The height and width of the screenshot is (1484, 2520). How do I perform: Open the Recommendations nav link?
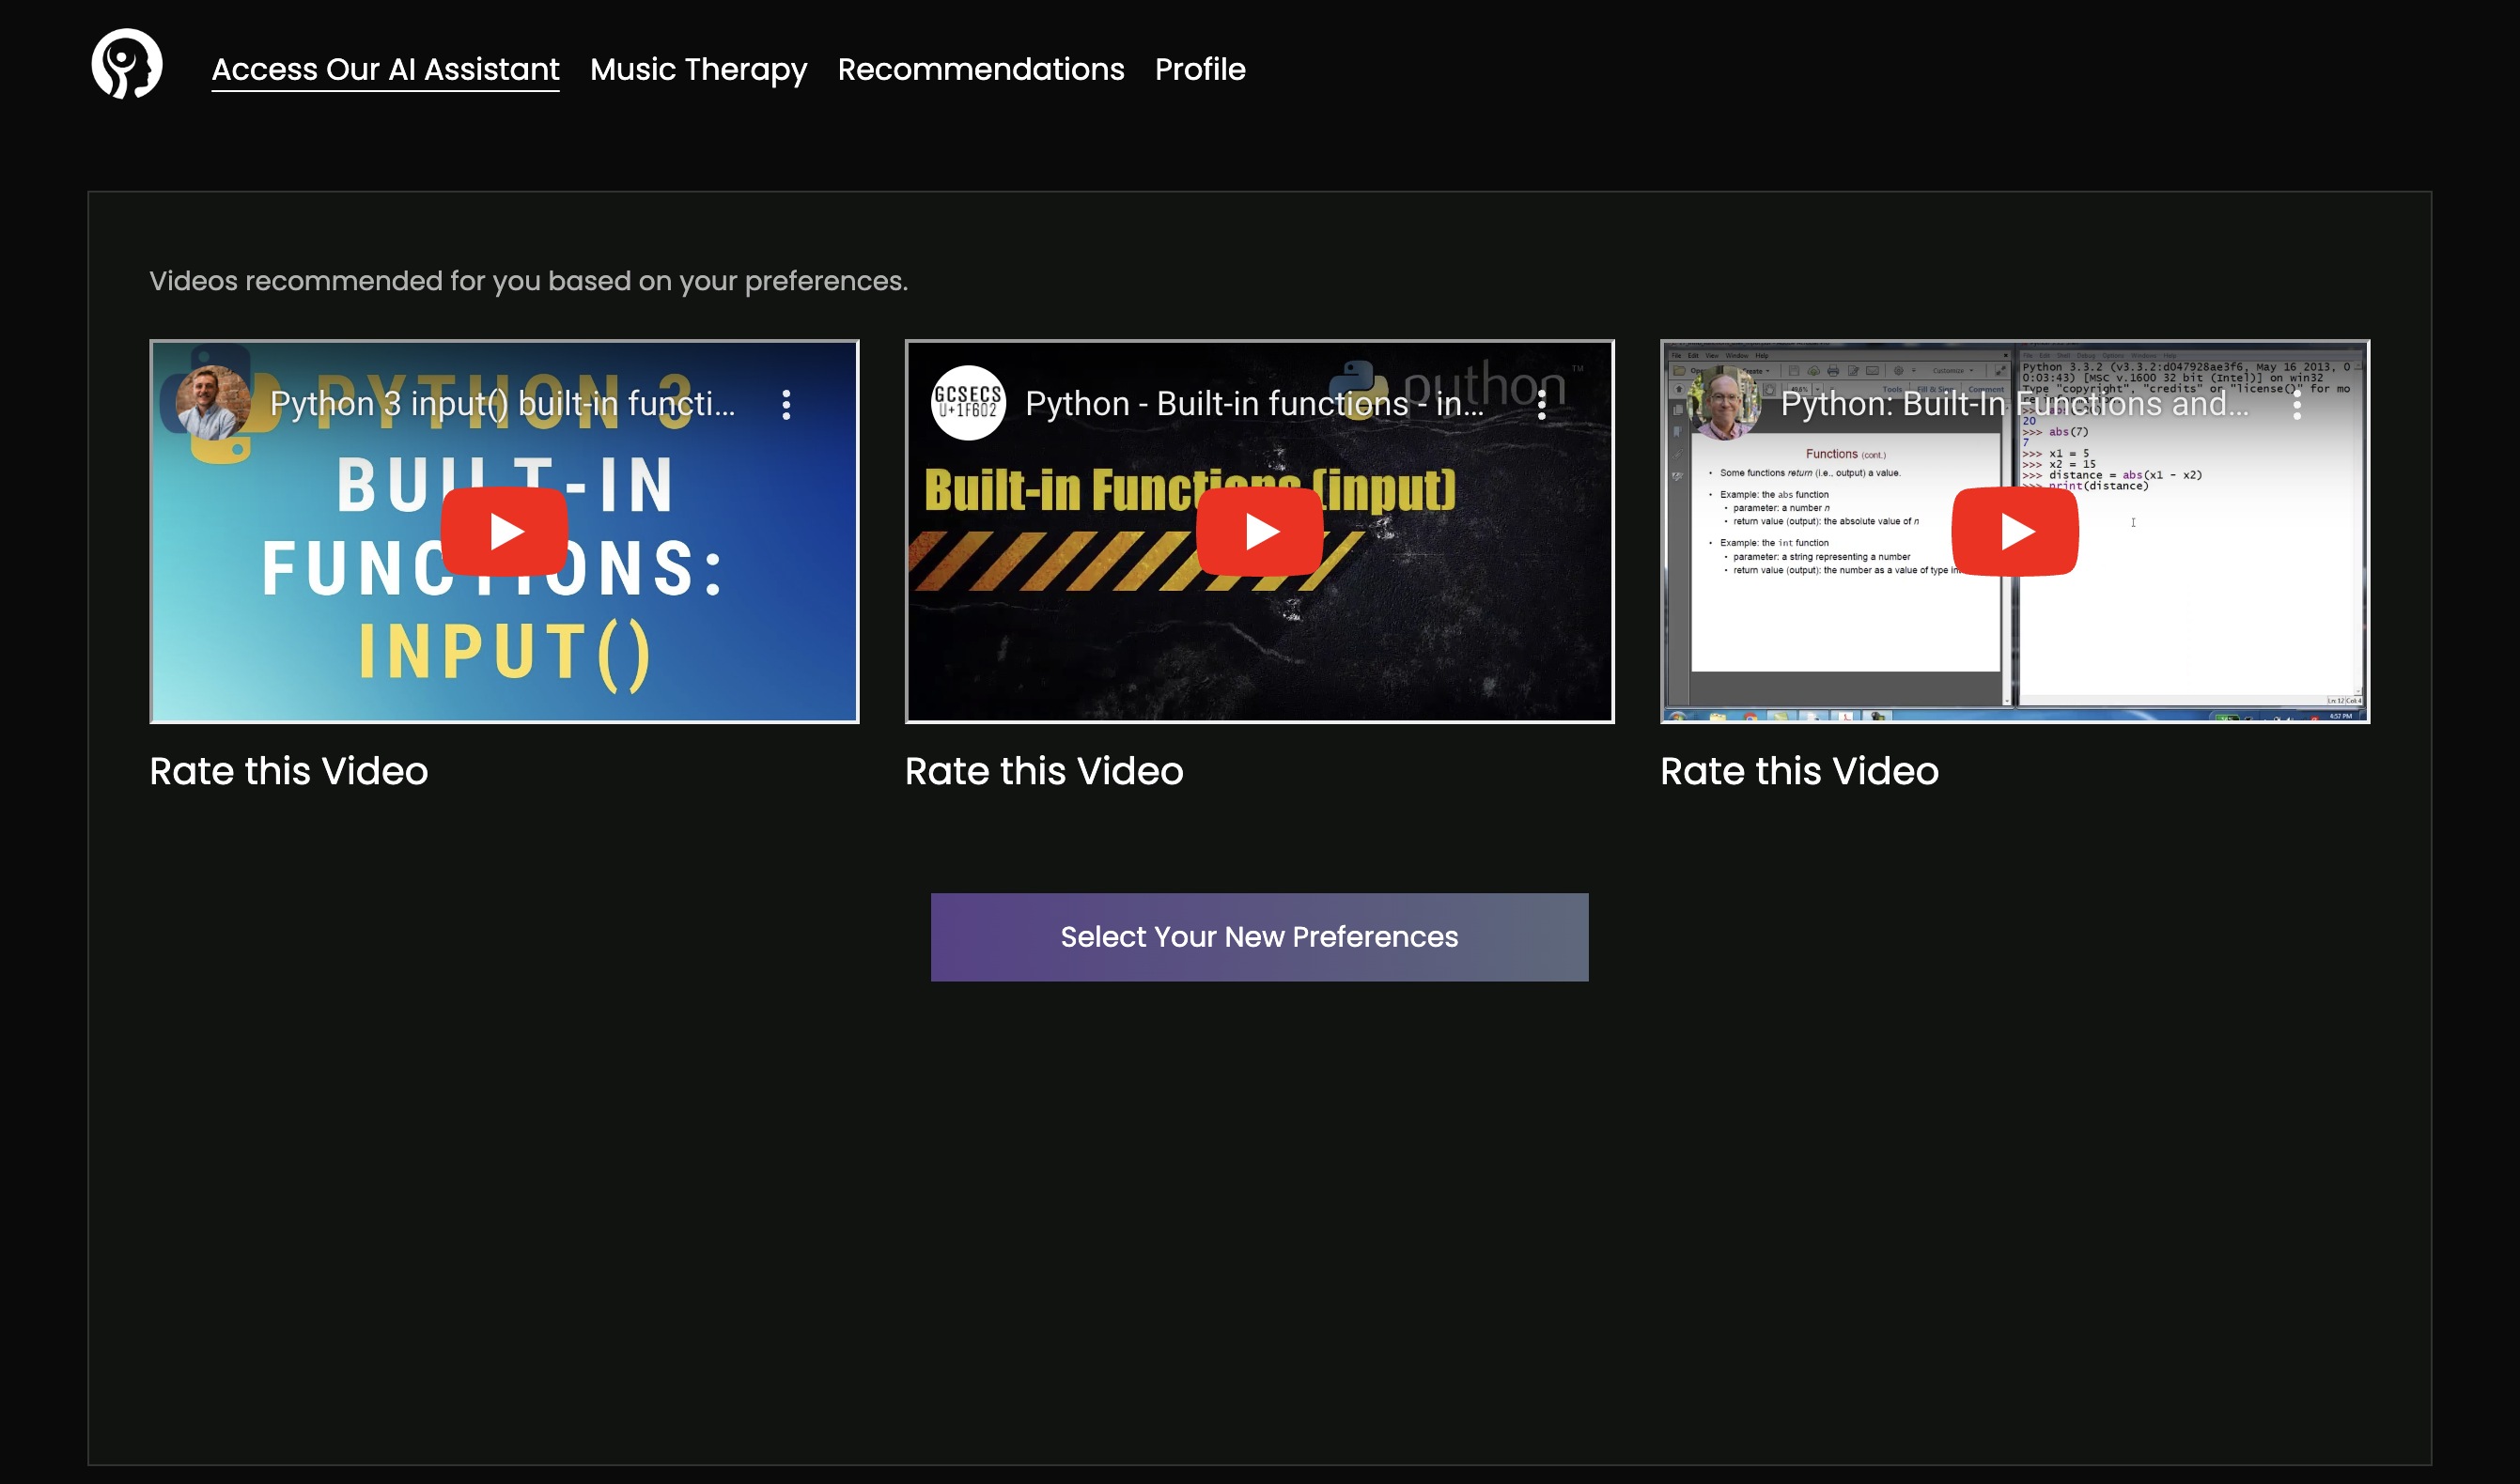(980, 69)
